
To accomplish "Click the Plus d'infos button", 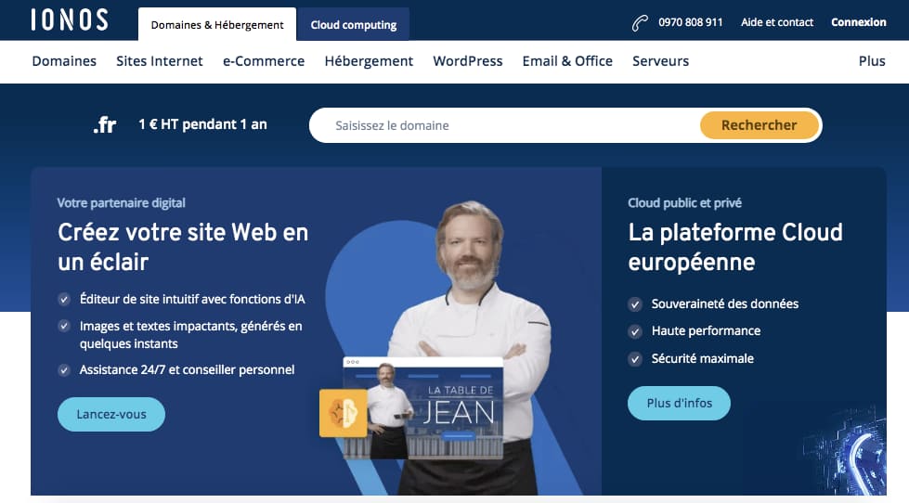I will (x=679, y=404).
